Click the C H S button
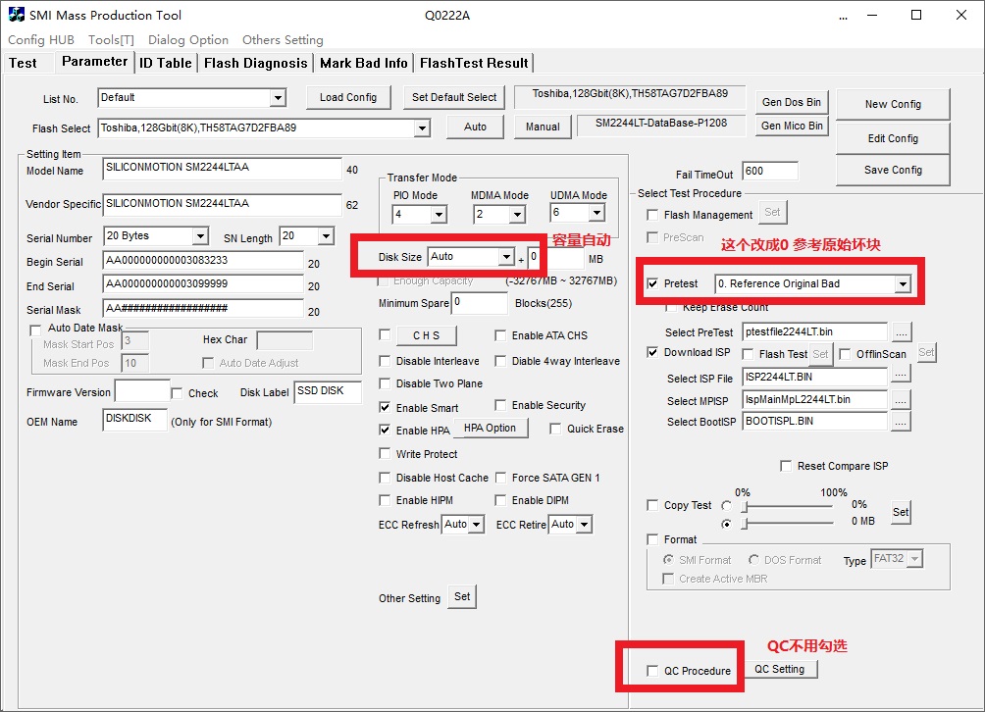This screenshot has height=712, width=985. [426, 335]
